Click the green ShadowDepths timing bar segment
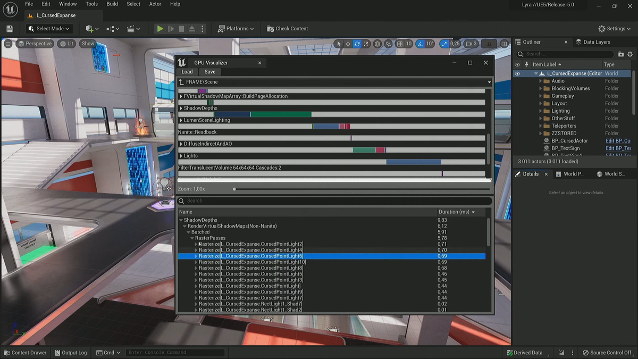638x359 pixels. click(281, 114)
